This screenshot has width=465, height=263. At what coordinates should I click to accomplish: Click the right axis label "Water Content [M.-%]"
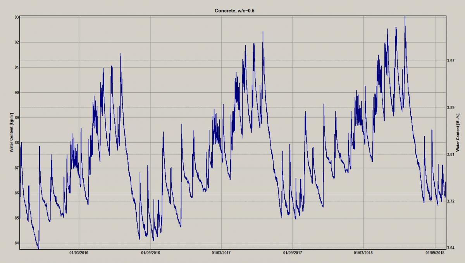pos(458,133)
